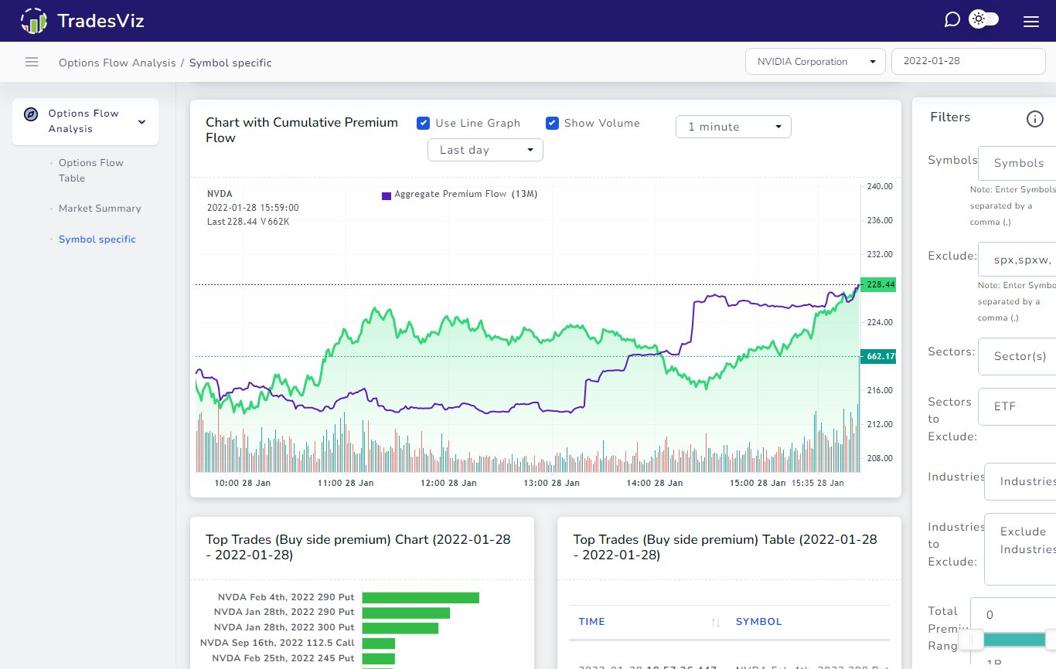1056x669 pixels.
Task: Open Options Flow Table page
Action: pyautogui.click(x=91, y=171)
